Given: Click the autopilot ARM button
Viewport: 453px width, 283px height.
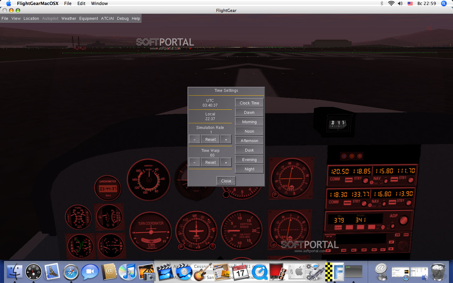Looking at the screenshot, I should click(x=398, y=235).
